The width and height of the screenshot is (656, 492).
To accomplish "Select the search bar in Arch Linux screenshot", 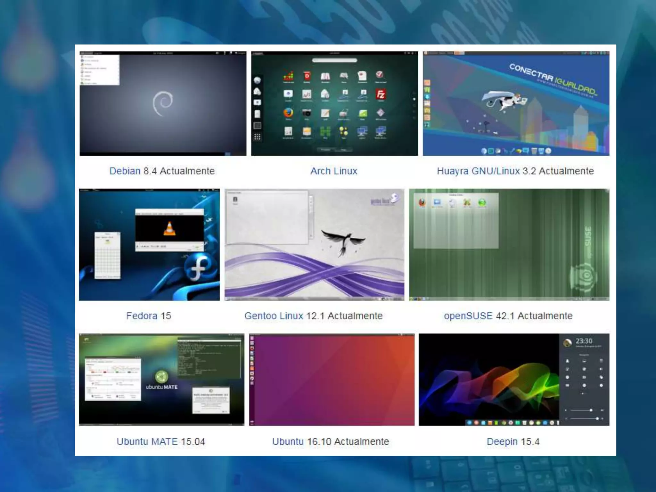I will coord(334,60).
